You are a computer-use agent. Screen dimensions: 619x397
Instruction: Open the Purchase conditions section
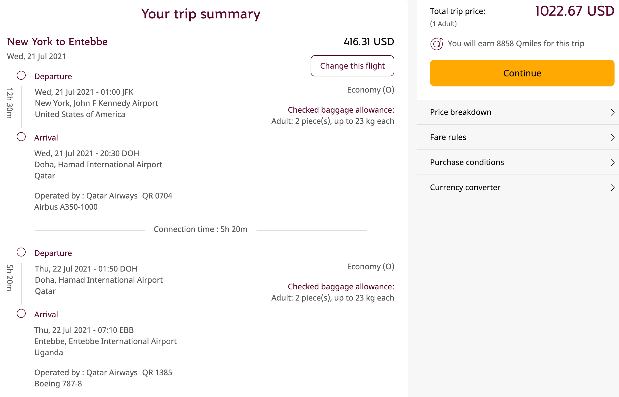click(x=467, y=162)
